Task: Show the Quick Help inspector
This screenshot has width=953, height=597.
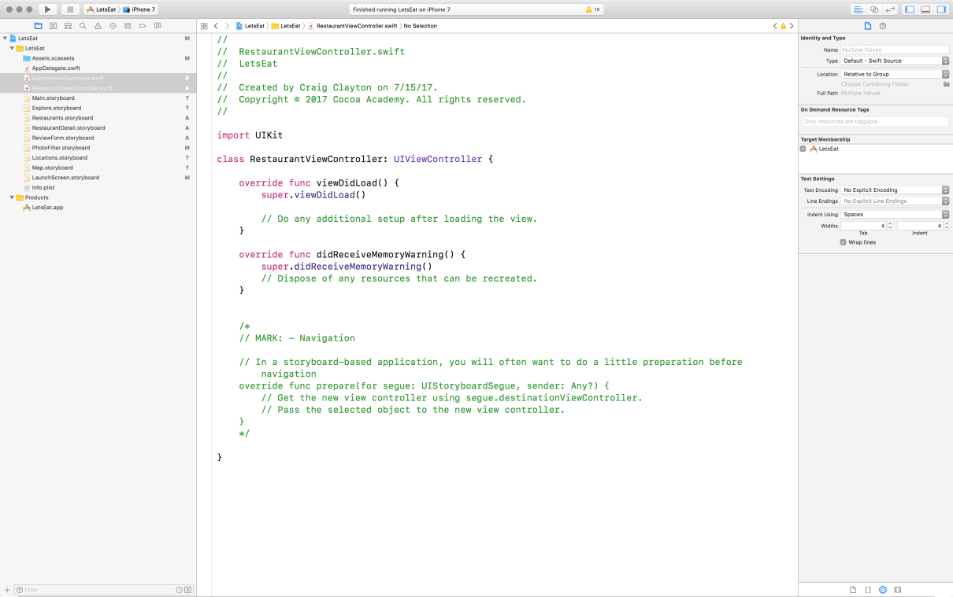Action: point(883,26)
